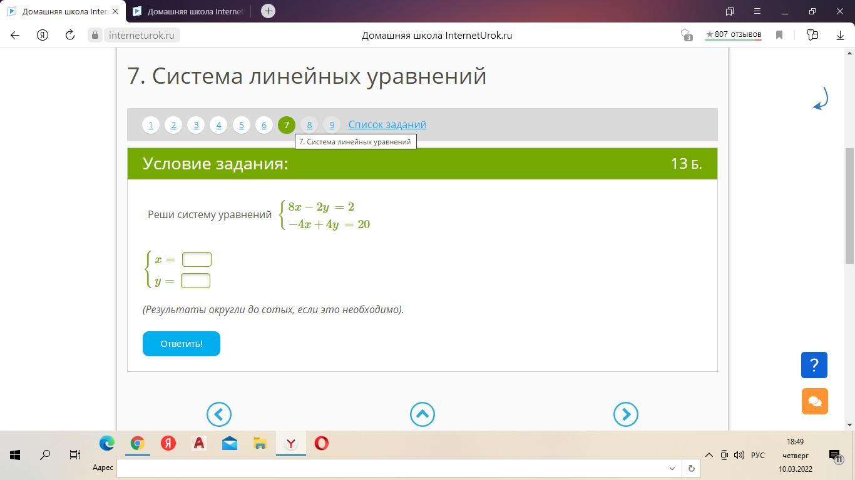Go to the next task arrow
The width and height of the screenshot is (855, 480).
(626, 414)
